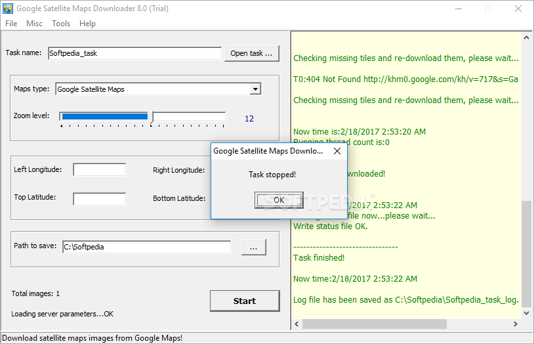Viewport: 534px width, 344px height.
Task: Click 'Loading server parameters...OK' status text
Action: pos(62,314)
